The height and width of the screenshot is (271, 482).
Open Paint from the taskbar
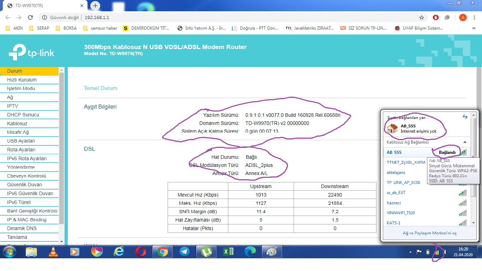[272, 252]
